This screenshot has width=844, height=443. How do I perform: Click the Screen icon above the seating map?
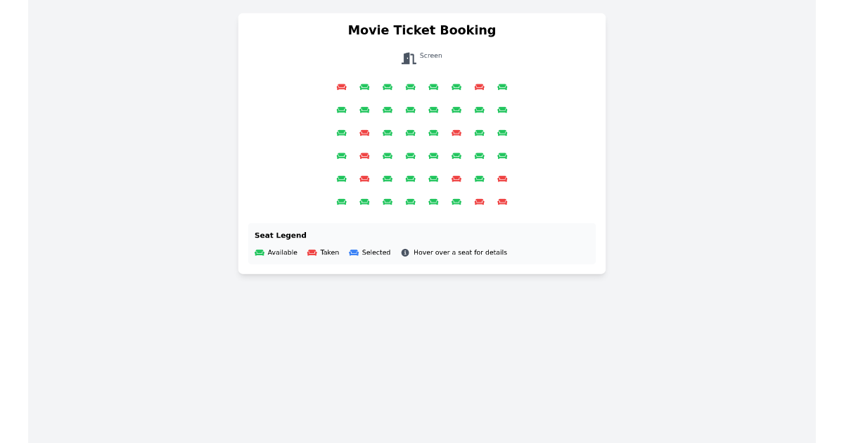point(408,58)
